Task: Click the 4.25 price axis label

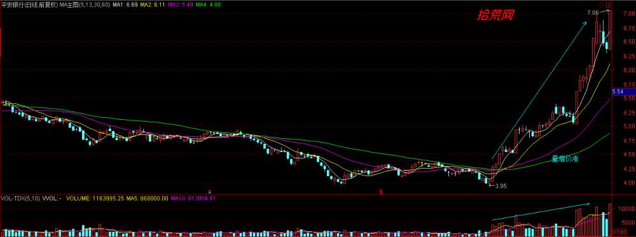Action: 629,169
